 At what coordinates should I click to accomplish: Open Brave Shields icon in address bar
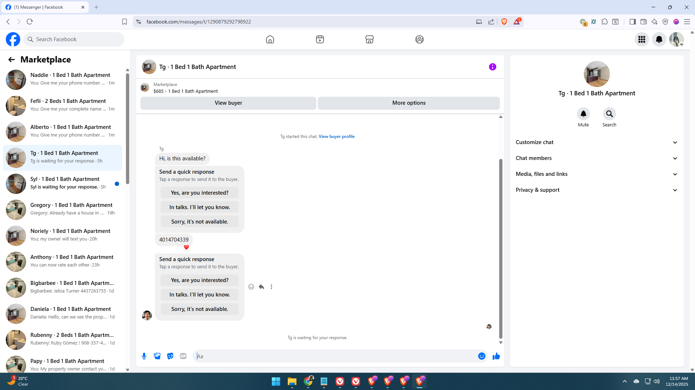[x=504, y=22]
